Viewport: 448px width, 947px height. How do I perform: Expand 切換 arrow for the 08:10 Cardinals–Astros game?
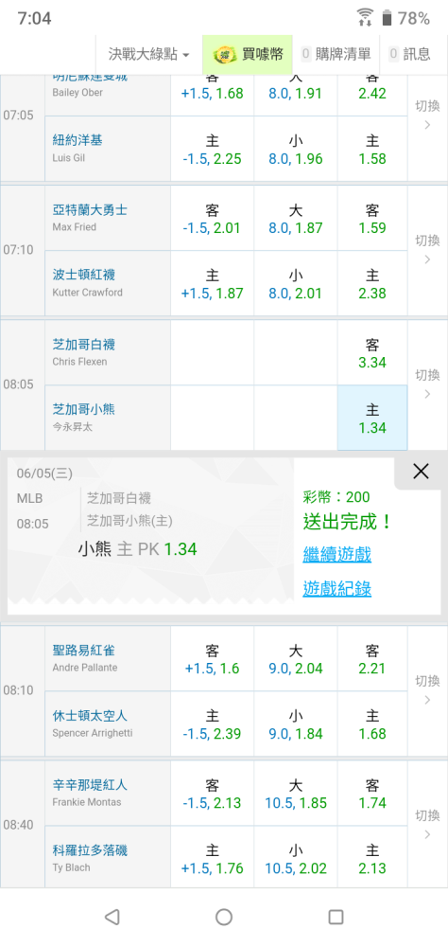427,690
